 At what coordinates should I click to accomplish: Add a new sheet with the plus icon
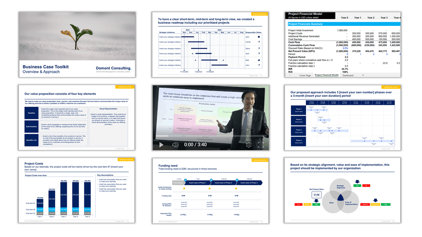pyautogui.click(x=363, y=75)
